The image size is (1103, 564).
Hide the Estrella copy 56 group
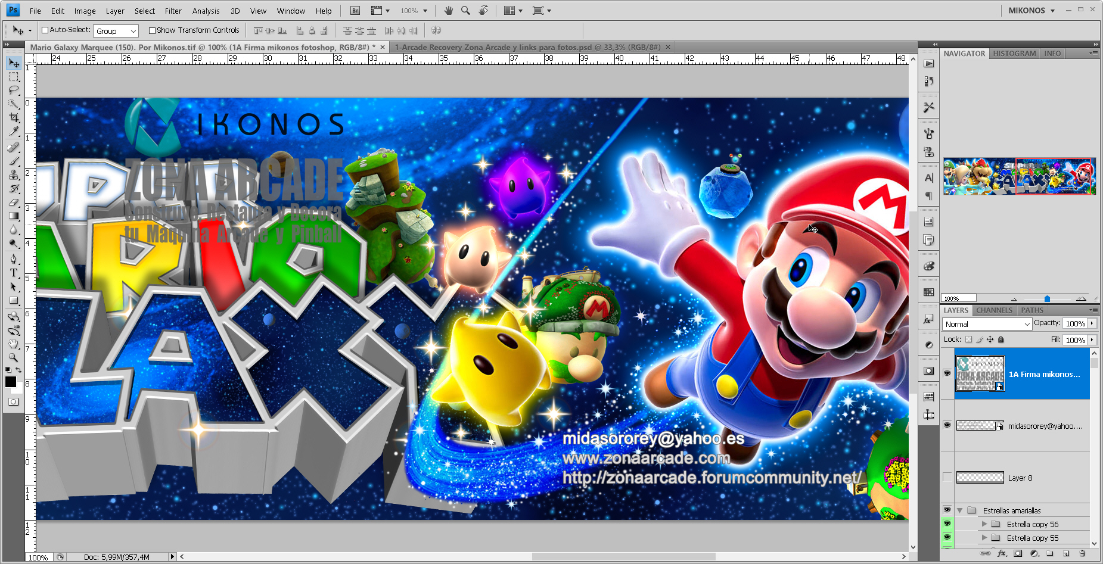point(947,524)
